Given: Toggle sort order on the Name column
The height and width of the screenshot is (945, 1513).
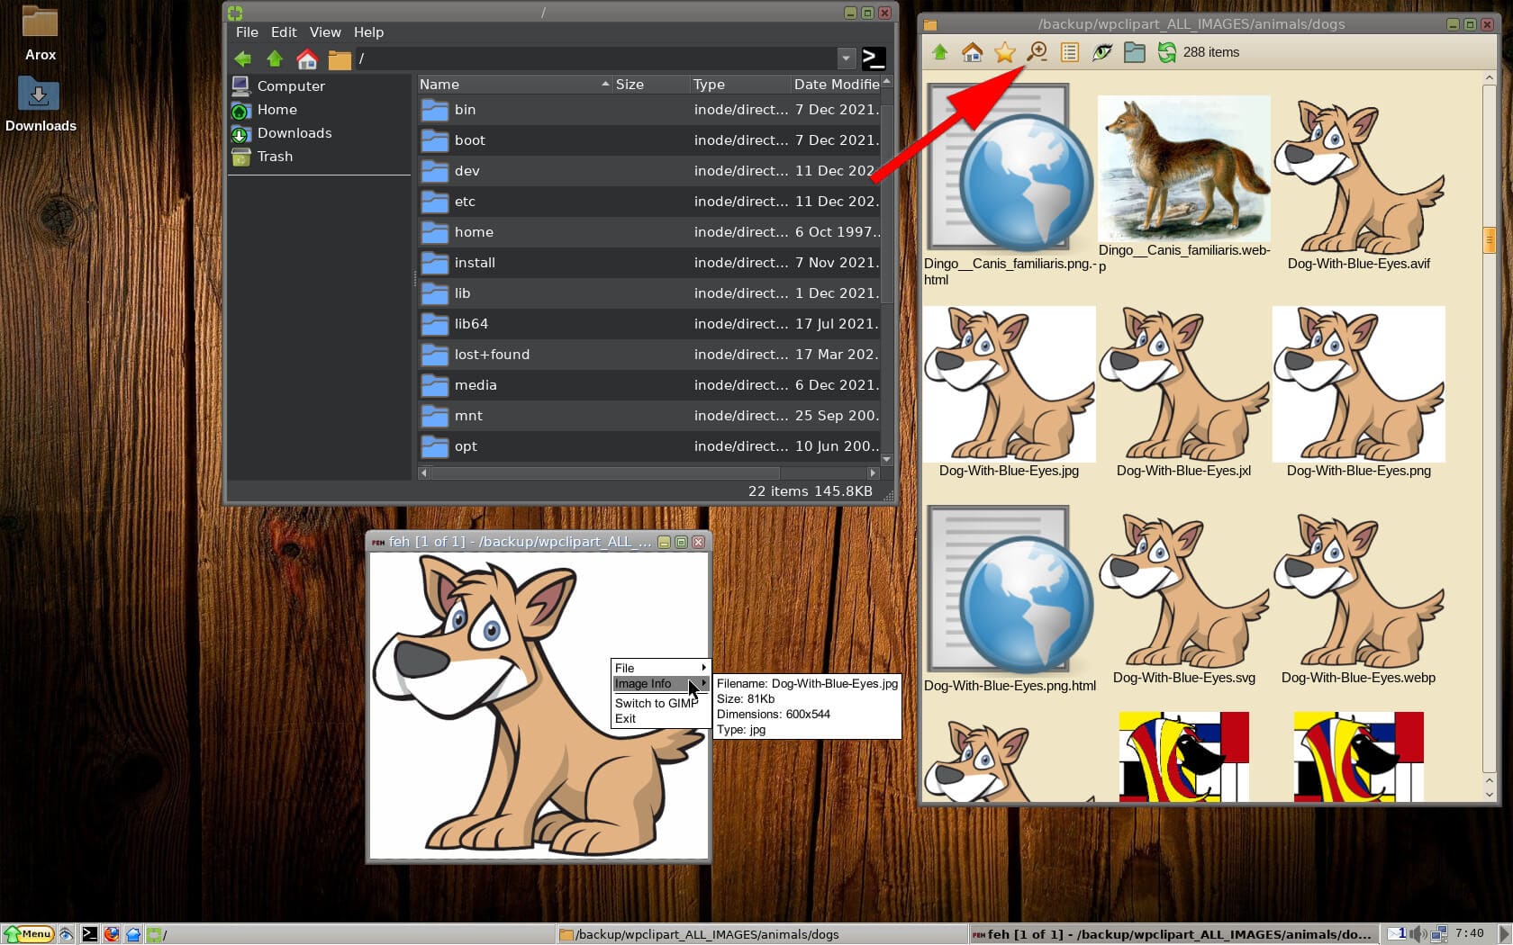Looking at the screenshot, I should click(x=439, y=84).
